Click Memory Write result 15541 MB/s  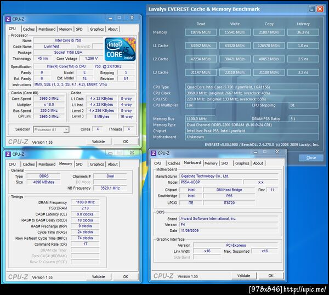[x=235, y=32]
